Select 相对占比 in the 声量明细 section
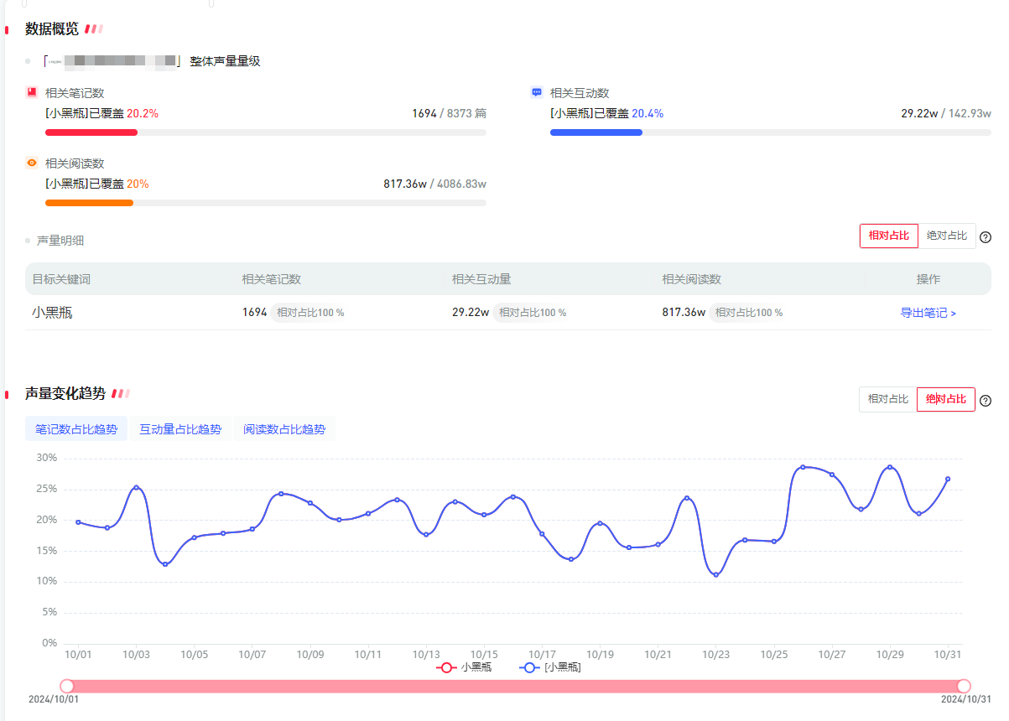The image size is (1009, 721). pyautogui.click(x=888, y=236)
